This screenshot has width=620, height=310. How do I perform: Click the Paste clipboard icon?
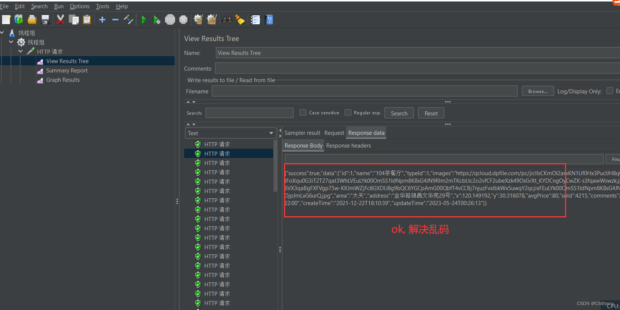(x=87, y=19)
